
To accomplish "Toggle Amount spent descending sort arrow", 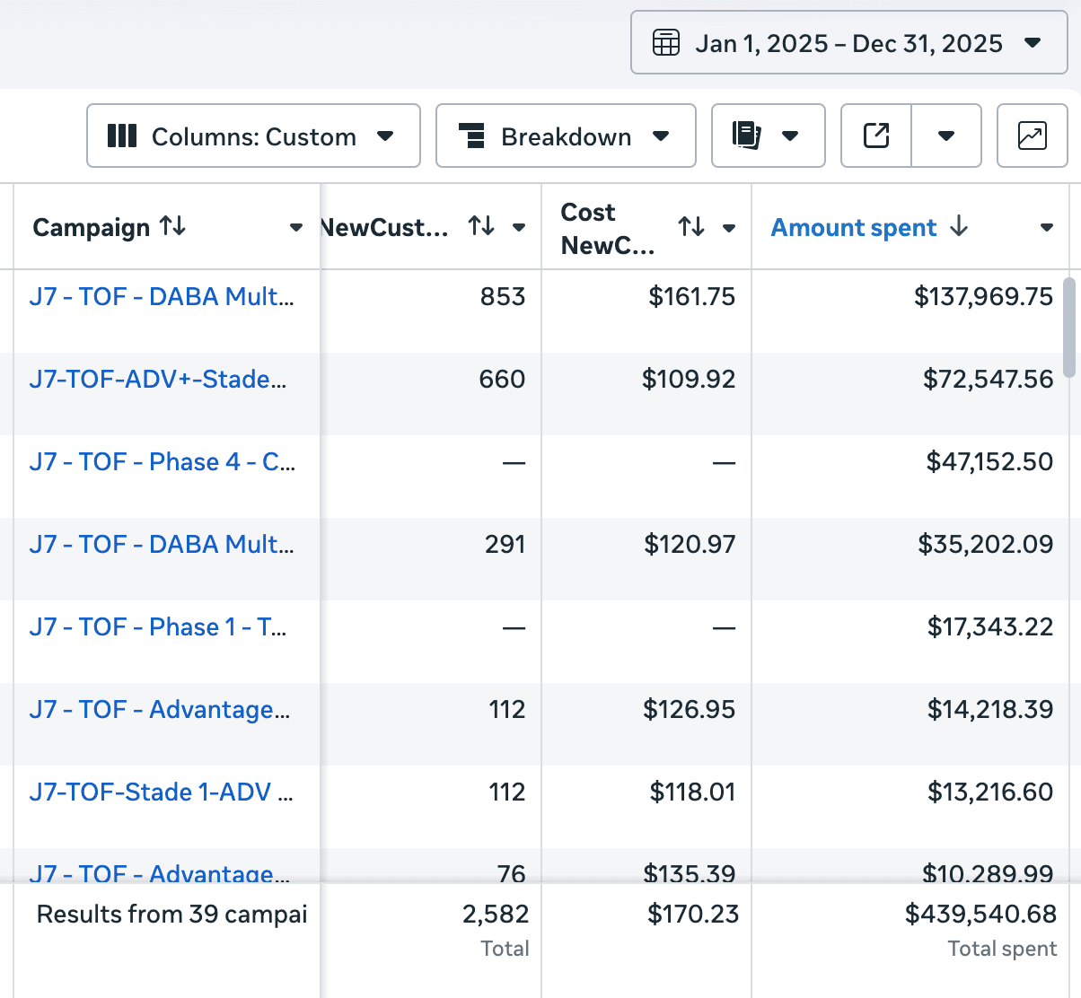I will tap(959, 227).
